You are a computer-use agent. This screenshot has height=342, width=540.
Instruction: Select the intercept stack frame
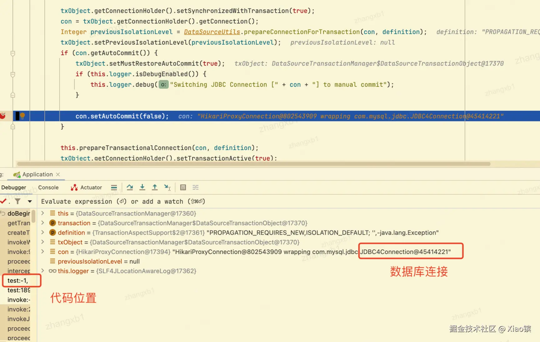[19, 271]
